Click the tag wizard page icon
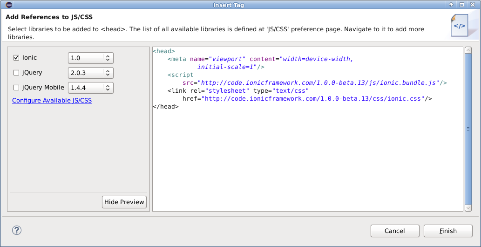Image resolution: width=481 pixels, height=247 pixels. point(459,26)
